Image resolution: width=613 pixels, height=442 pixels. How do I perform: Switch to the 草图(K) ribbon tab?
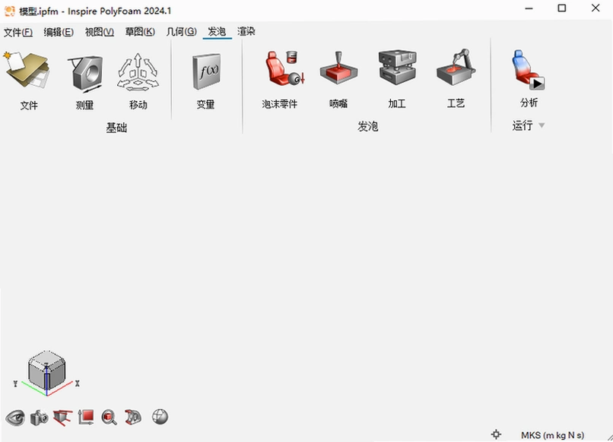[140, 32]
